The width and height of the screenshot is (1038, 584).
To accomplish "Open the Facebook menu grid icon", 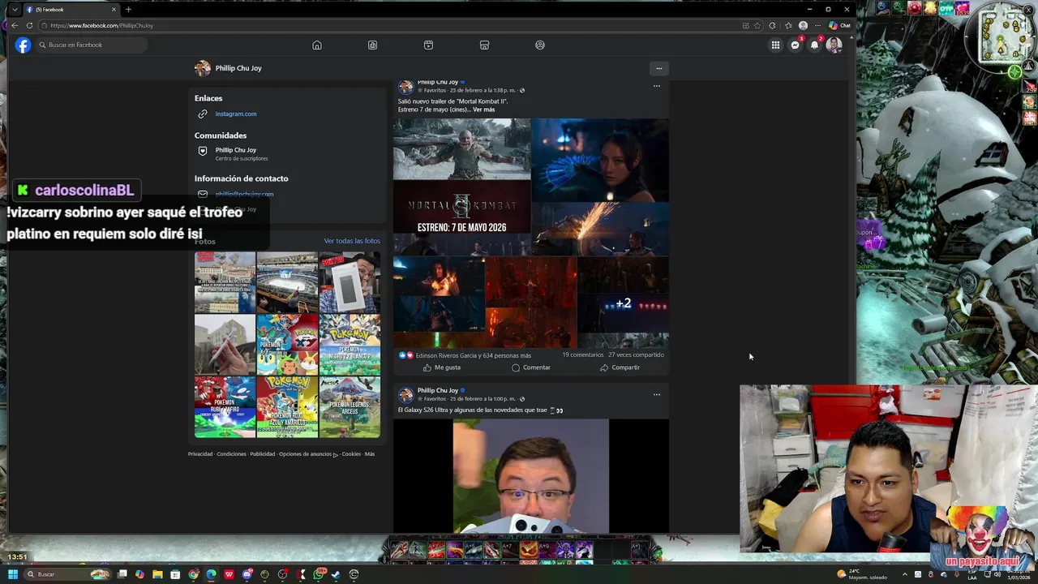I will coord(775,45).
